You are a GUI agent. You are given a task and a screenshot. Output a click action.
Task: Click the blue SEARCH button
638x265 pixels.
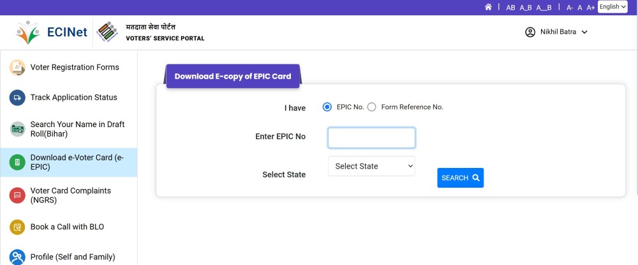(460, 178)
